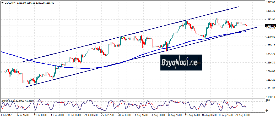Click the 100 level on Stochastic scale
This screenshot has height=118, width=276.
point(268,100)
